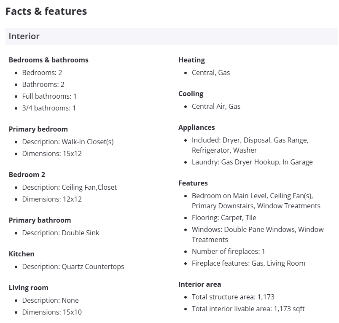
Task: Click the Facts & features heading
Action: point(46,11)
